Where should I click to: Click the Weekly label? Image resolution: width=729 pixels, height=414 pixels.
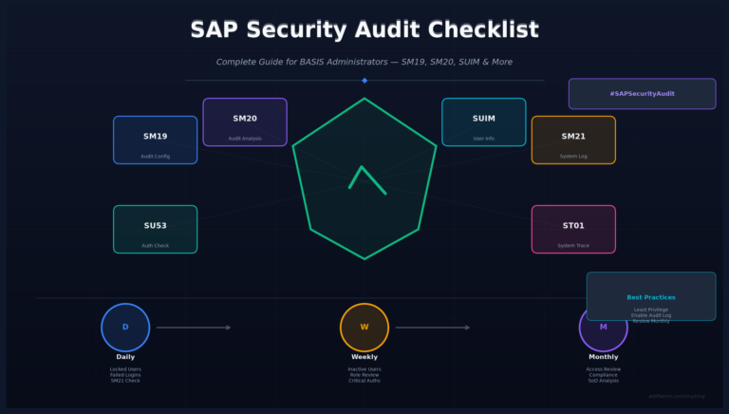364,357
